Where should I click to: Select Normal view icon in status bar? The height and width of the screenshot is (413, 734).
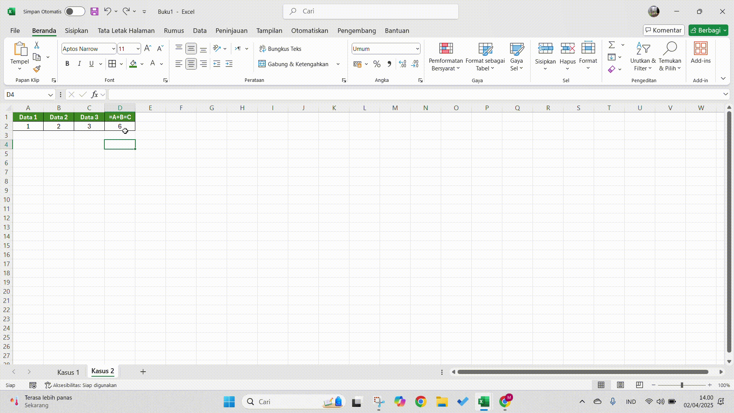click(x=601, y=385)
